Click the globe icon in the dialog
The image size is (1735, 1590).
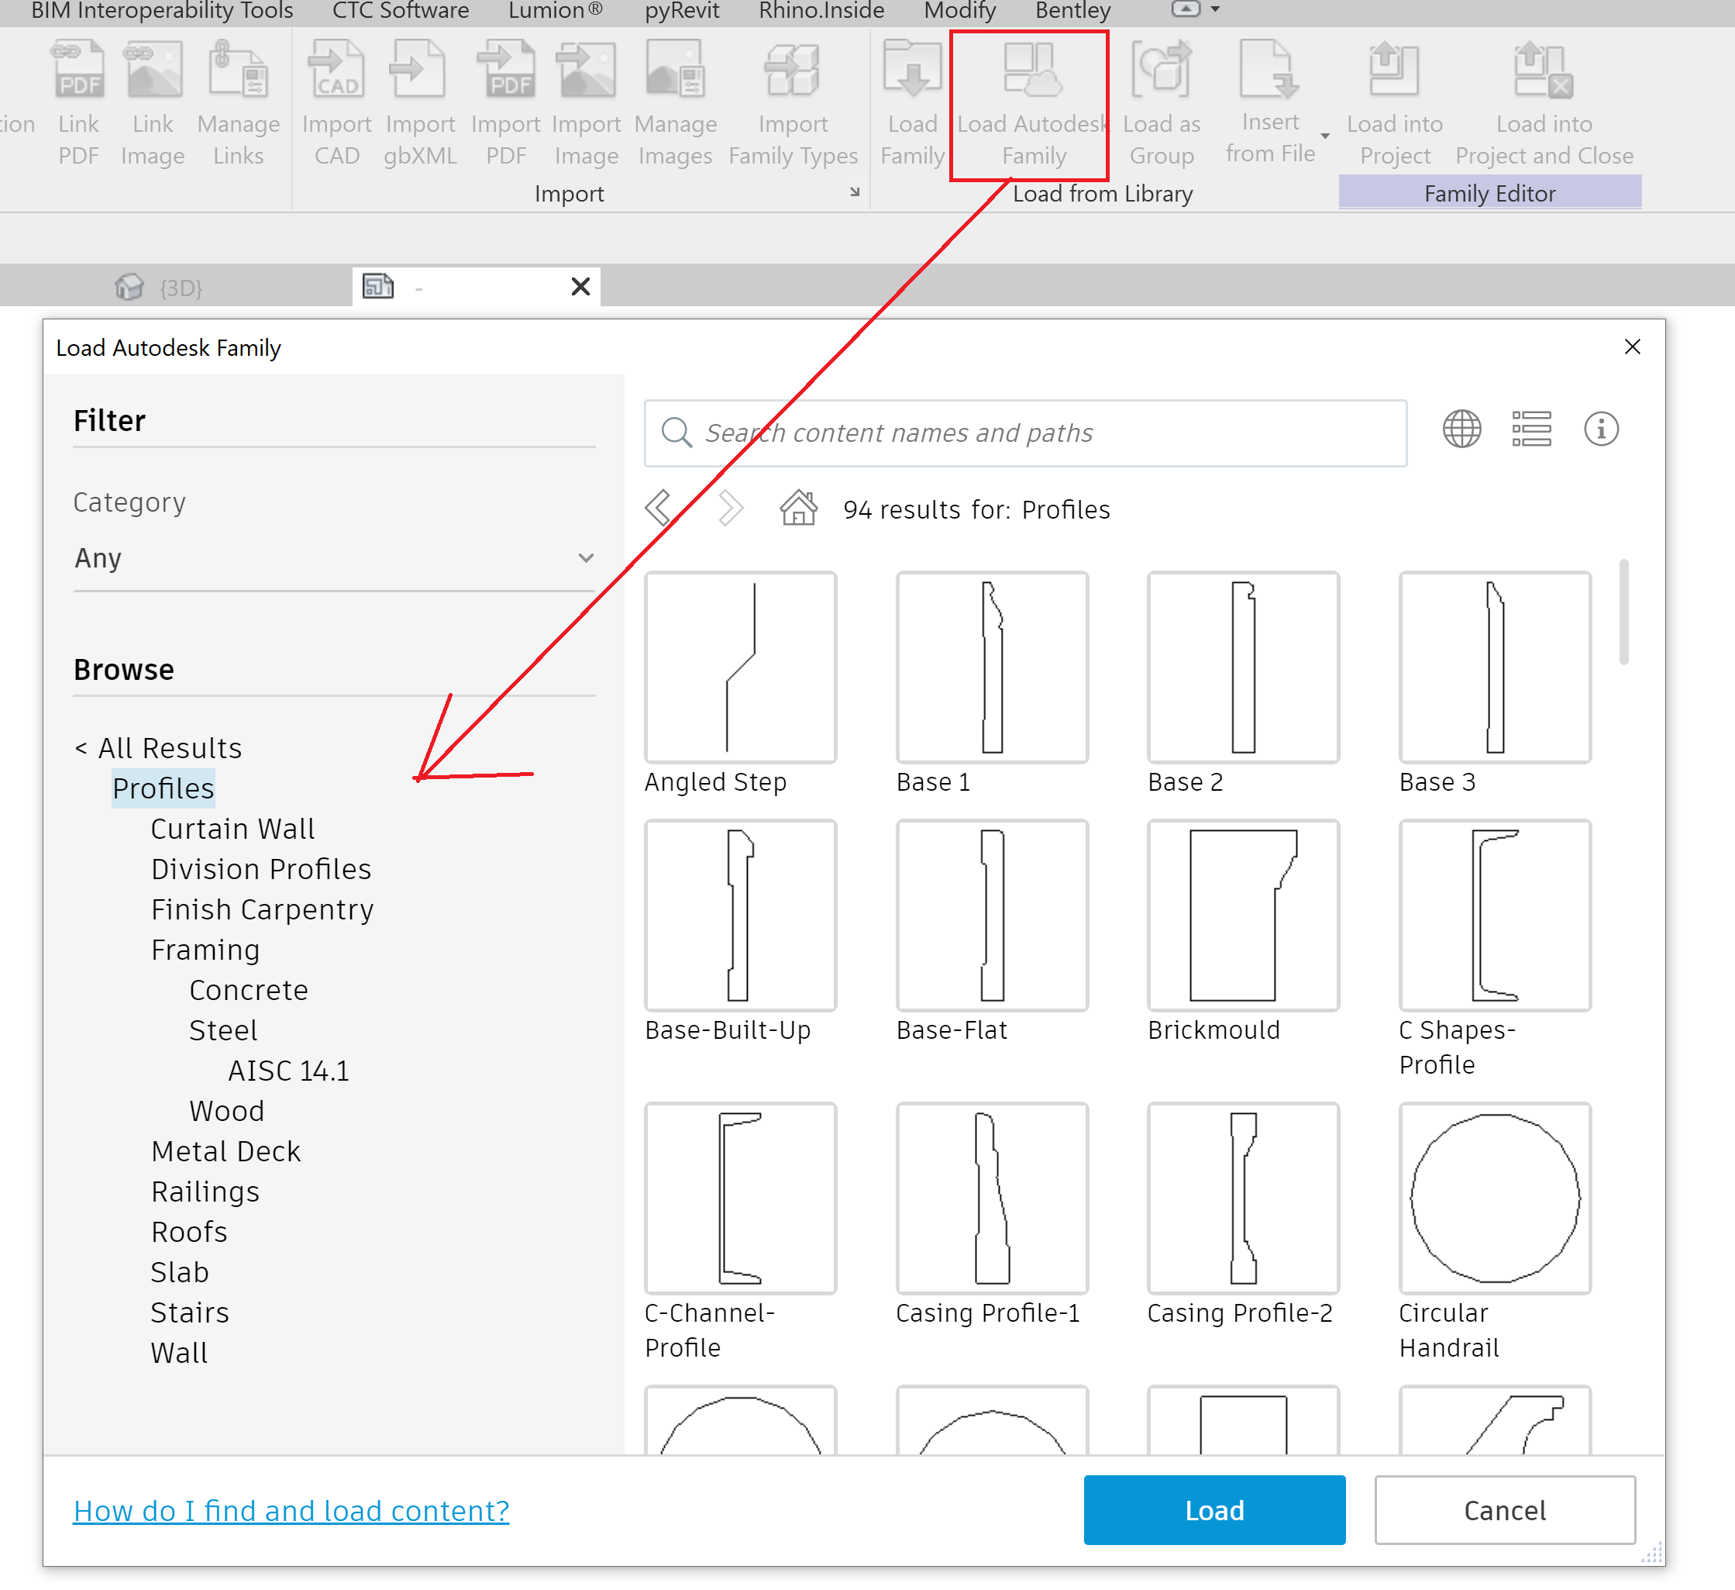(1461, 429)
